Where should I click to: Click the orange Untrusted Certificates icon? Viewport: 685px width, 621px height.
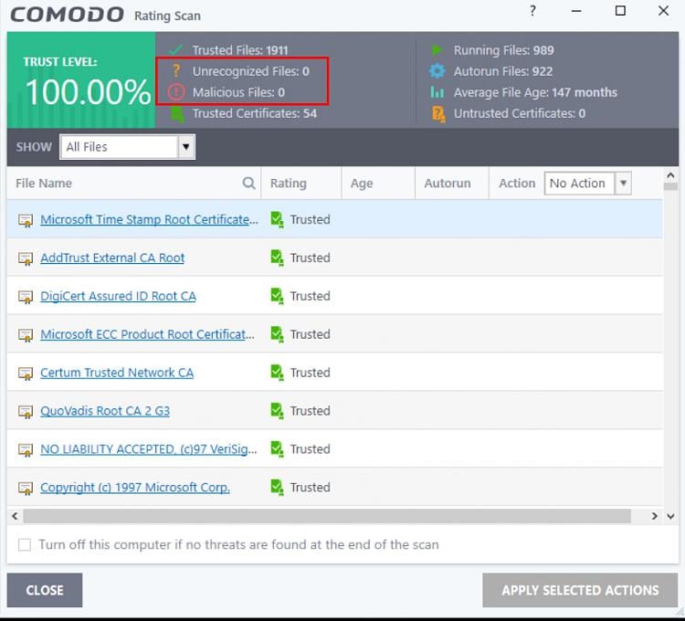click(438, 113)
